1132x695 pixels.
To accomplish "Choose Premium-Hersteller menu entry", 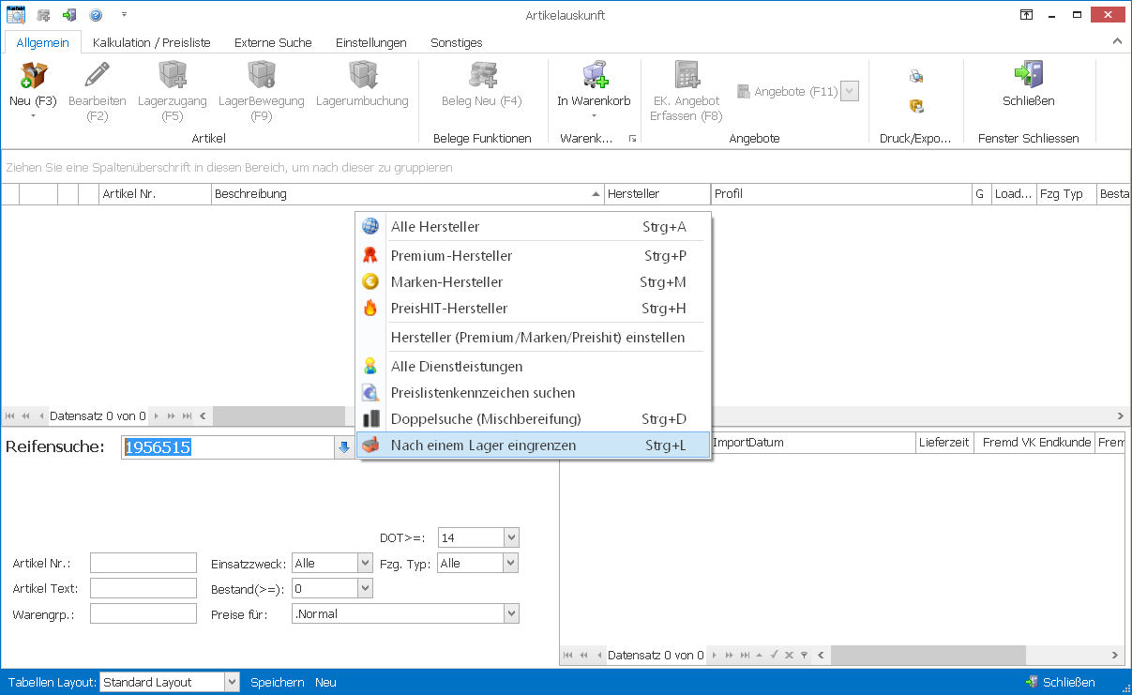I will pos(533,256).
